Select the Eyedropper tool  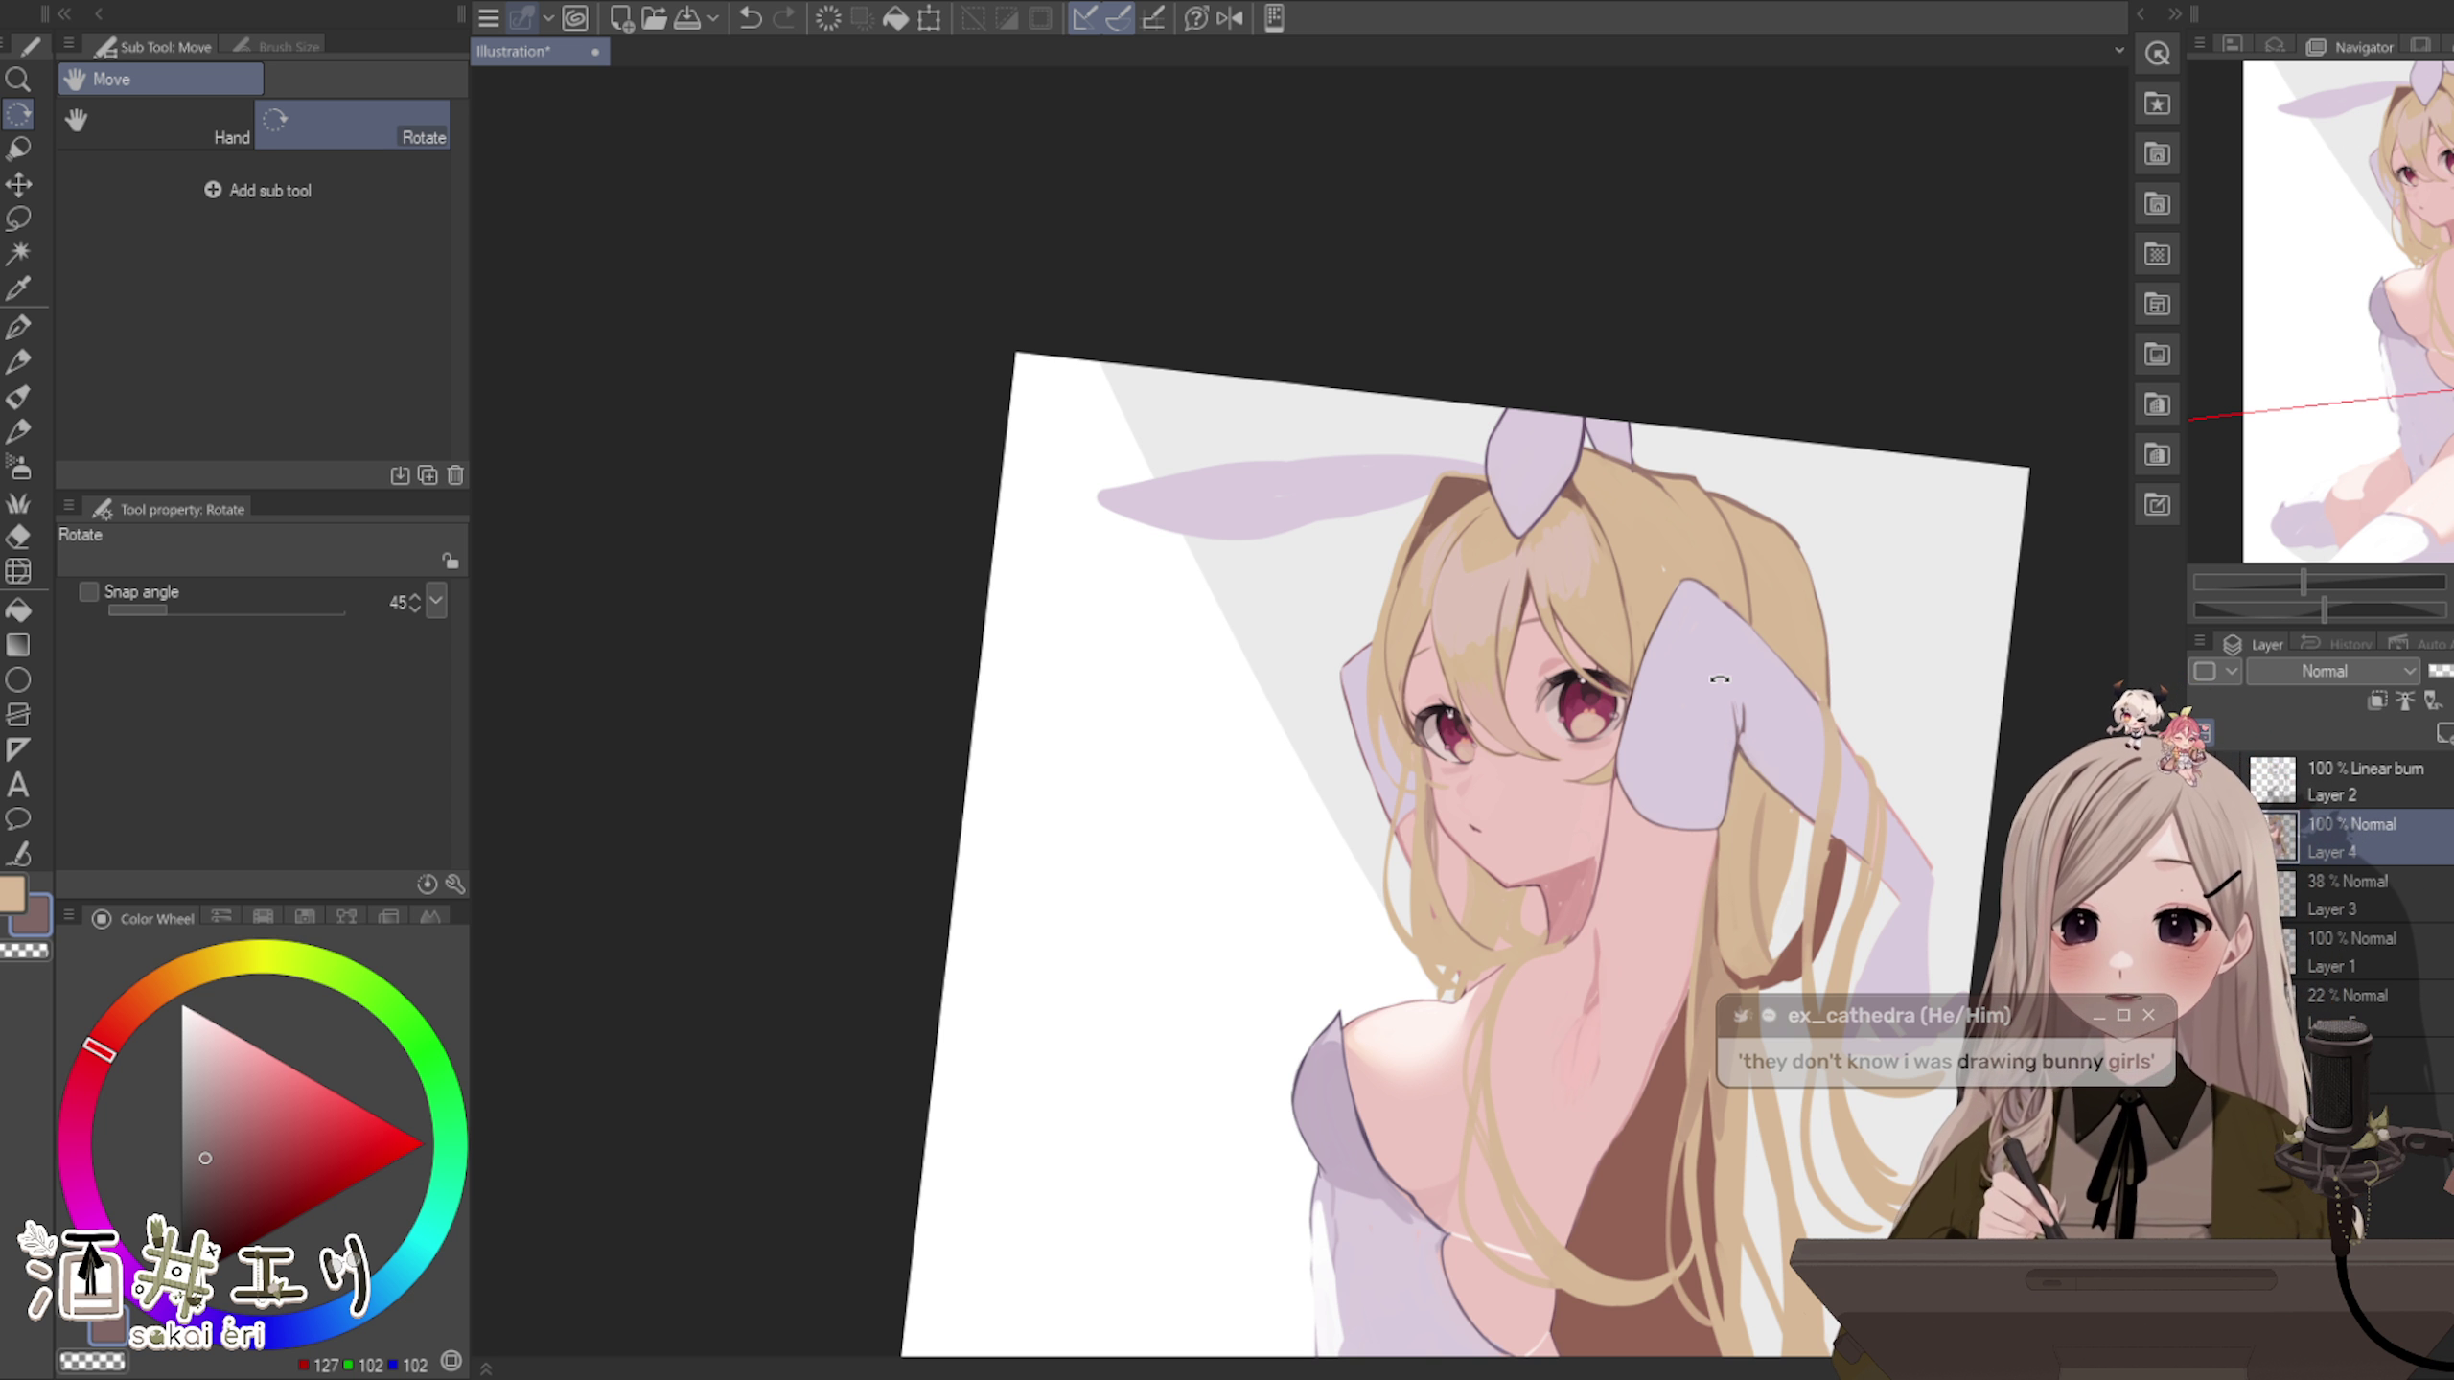tap(18, 288)
